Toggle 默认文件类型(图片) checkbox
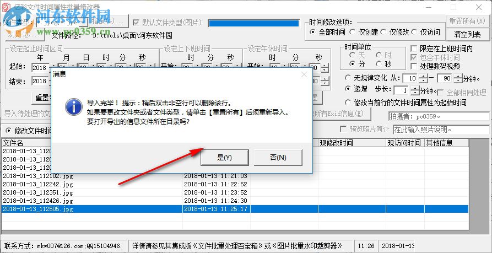The height and width of the screenshot is (253, 492). 167,23
